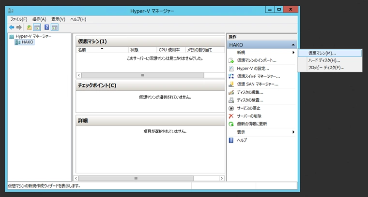Click the green refresh 最新の情報に更新 icon
Screen dimensions: 368x197
coord(231,124)
